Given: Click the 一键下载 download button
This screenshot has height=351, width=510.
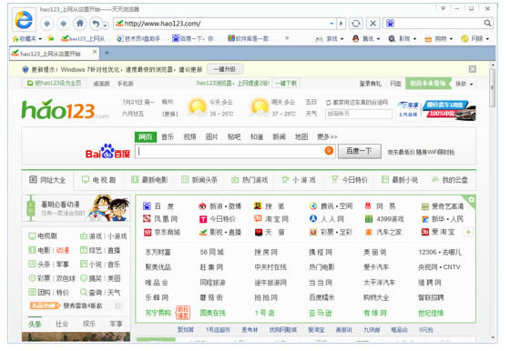Looking at the screenshot, I should click(x=286, y=83).
